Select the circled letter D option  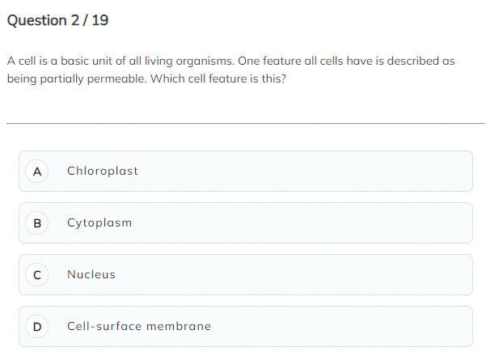[x=36, y=326]
